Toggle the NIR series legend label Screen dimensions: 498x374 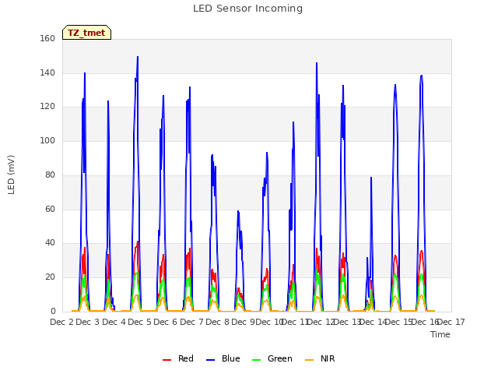(x=328, y=358)
